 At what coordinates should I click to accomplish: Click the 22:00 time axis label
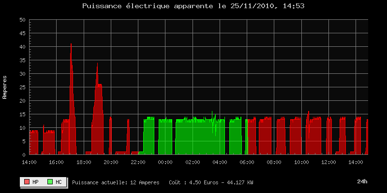(138, 162)
